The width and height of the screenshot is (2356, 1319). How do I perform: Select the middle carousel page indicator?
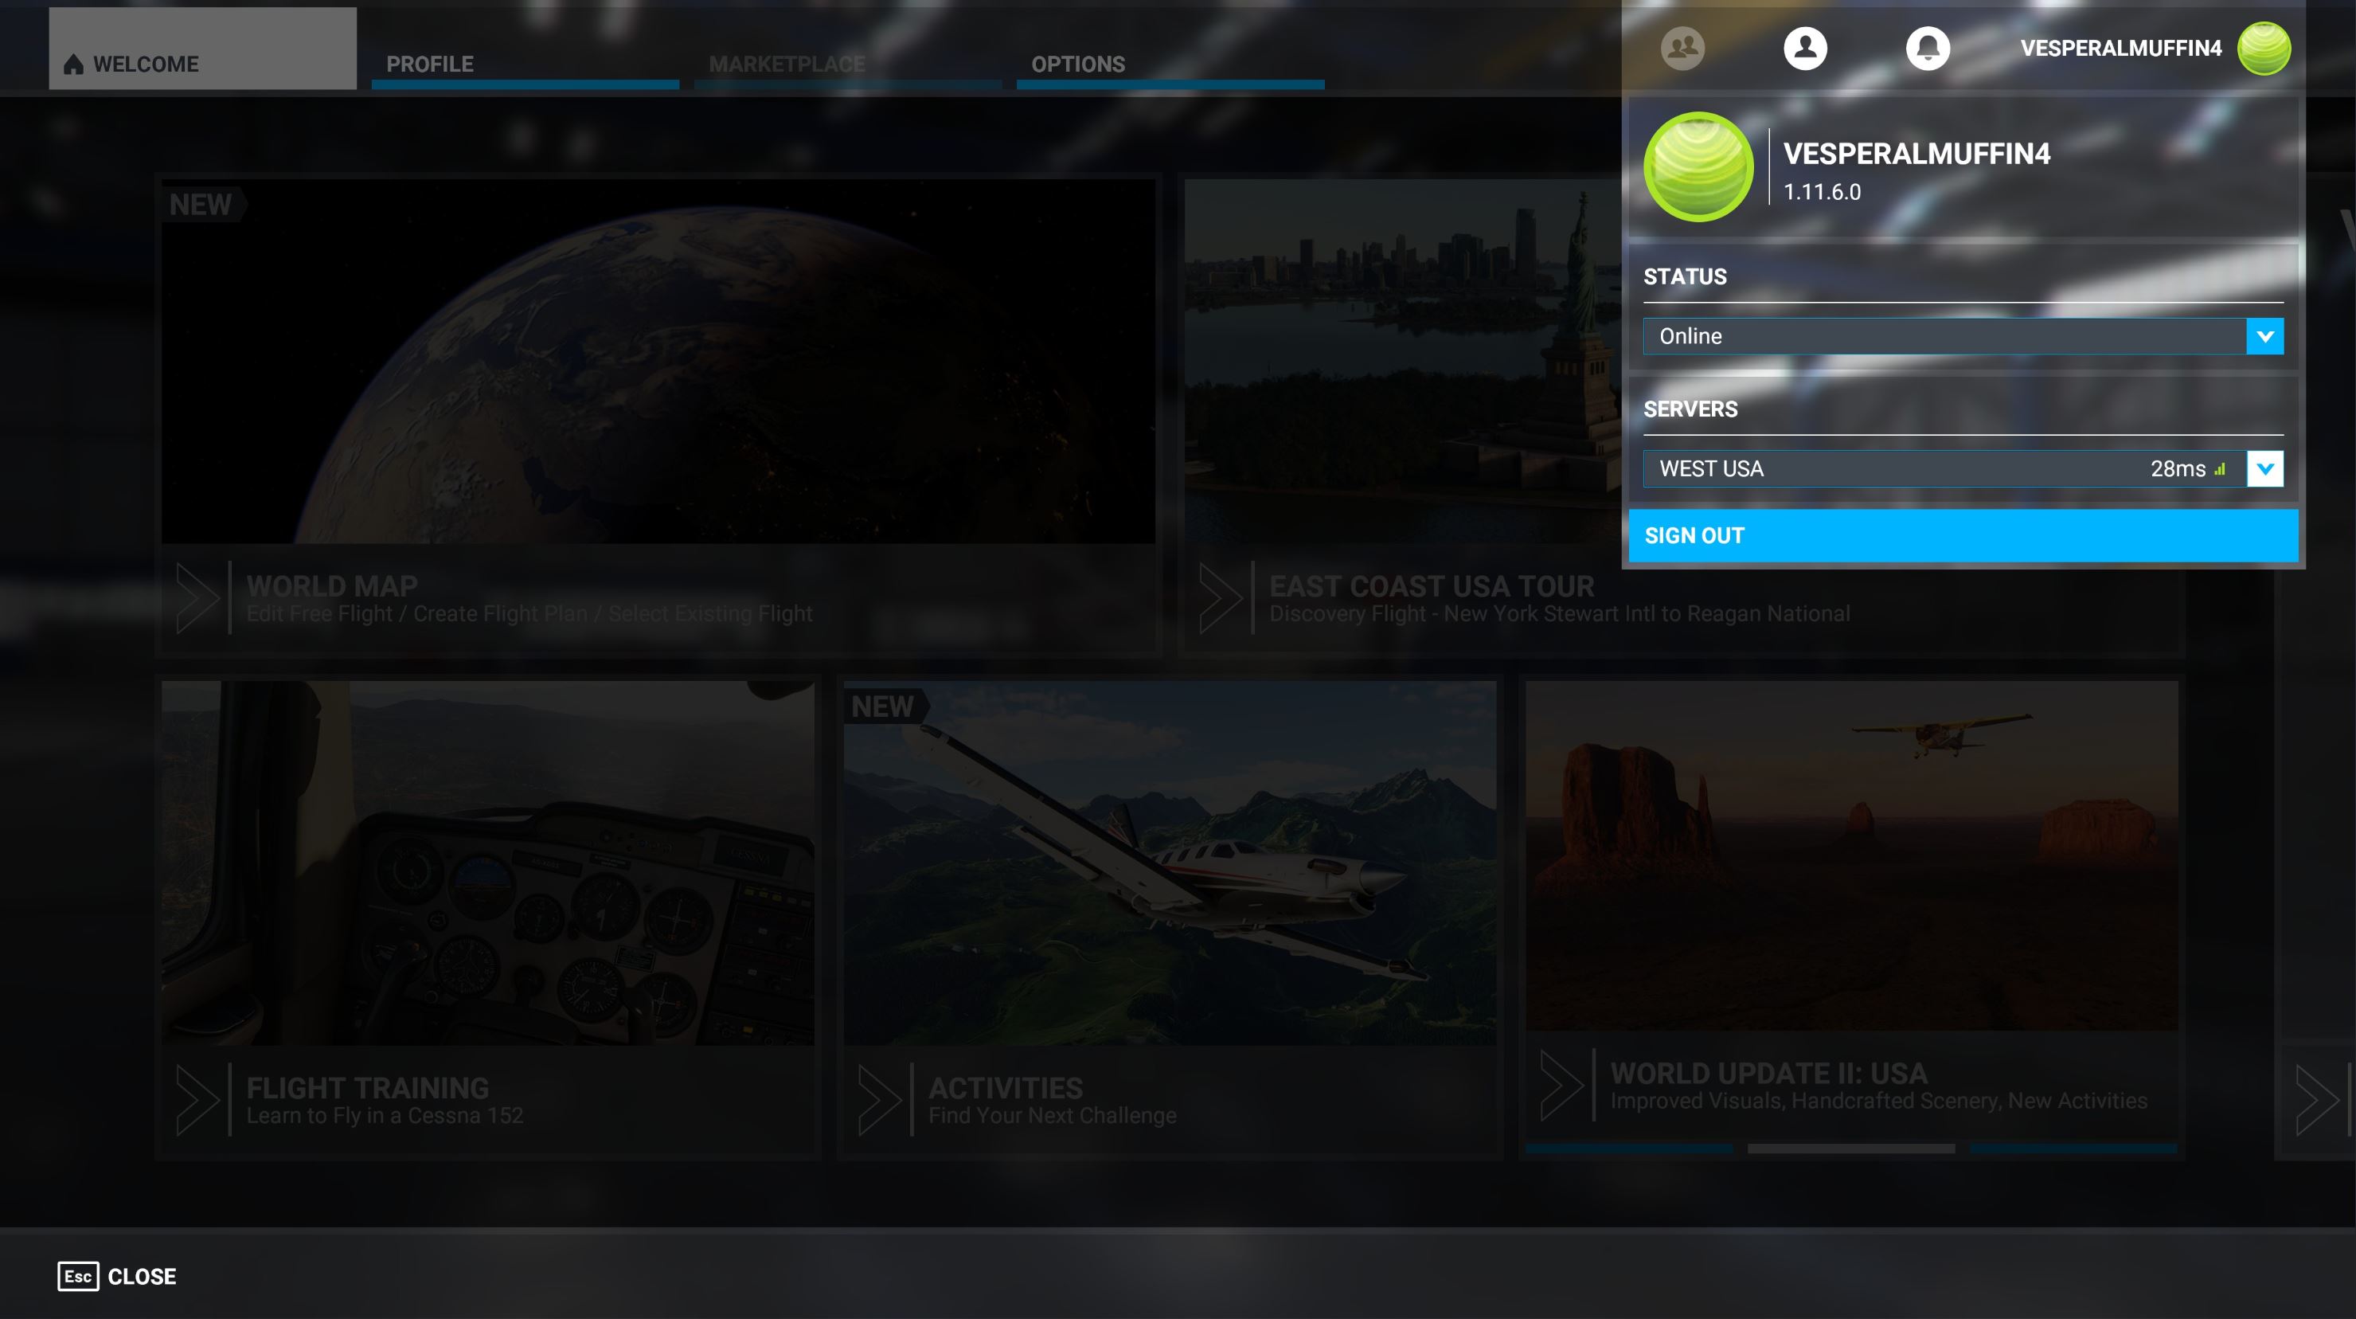pos(1850,1148)
